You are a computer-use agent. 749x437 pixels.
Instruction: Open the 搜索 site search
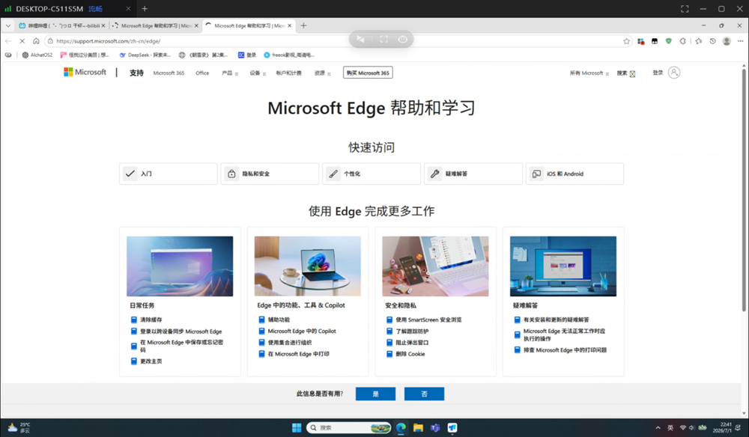(x=625, y=73)
